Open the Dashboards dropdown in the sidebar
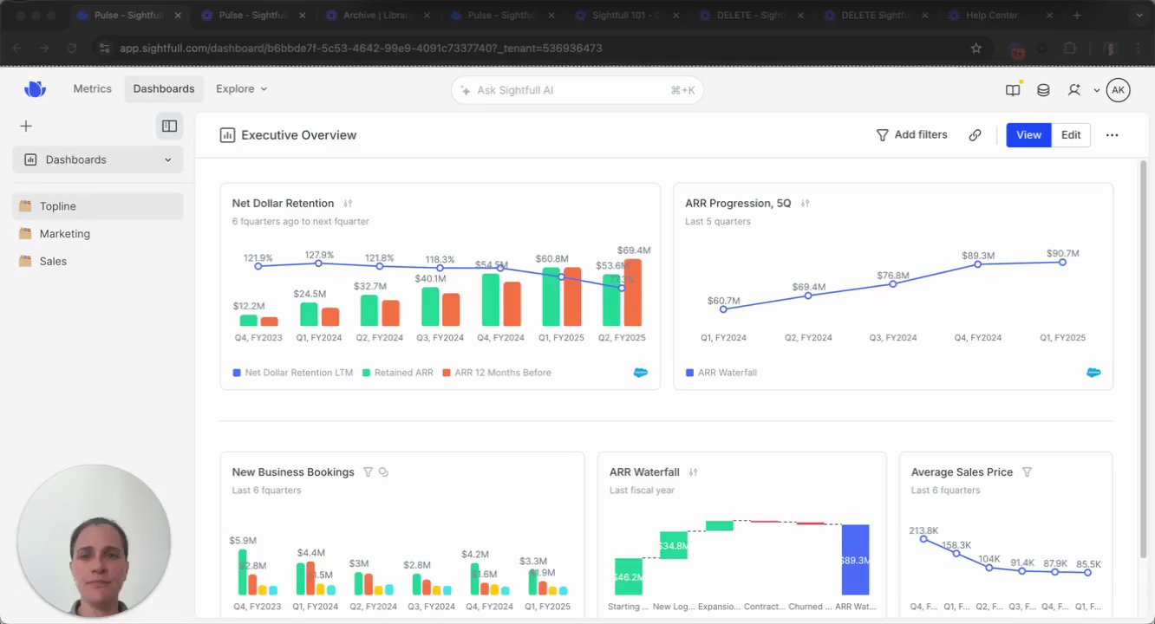This screenshot has height=624, width=1155. [98, 159]
